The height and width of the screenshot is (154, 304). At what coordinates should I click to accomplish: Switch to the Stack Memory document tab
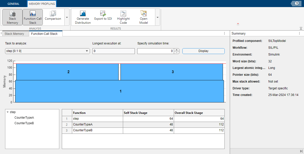(x=14, y=34)
